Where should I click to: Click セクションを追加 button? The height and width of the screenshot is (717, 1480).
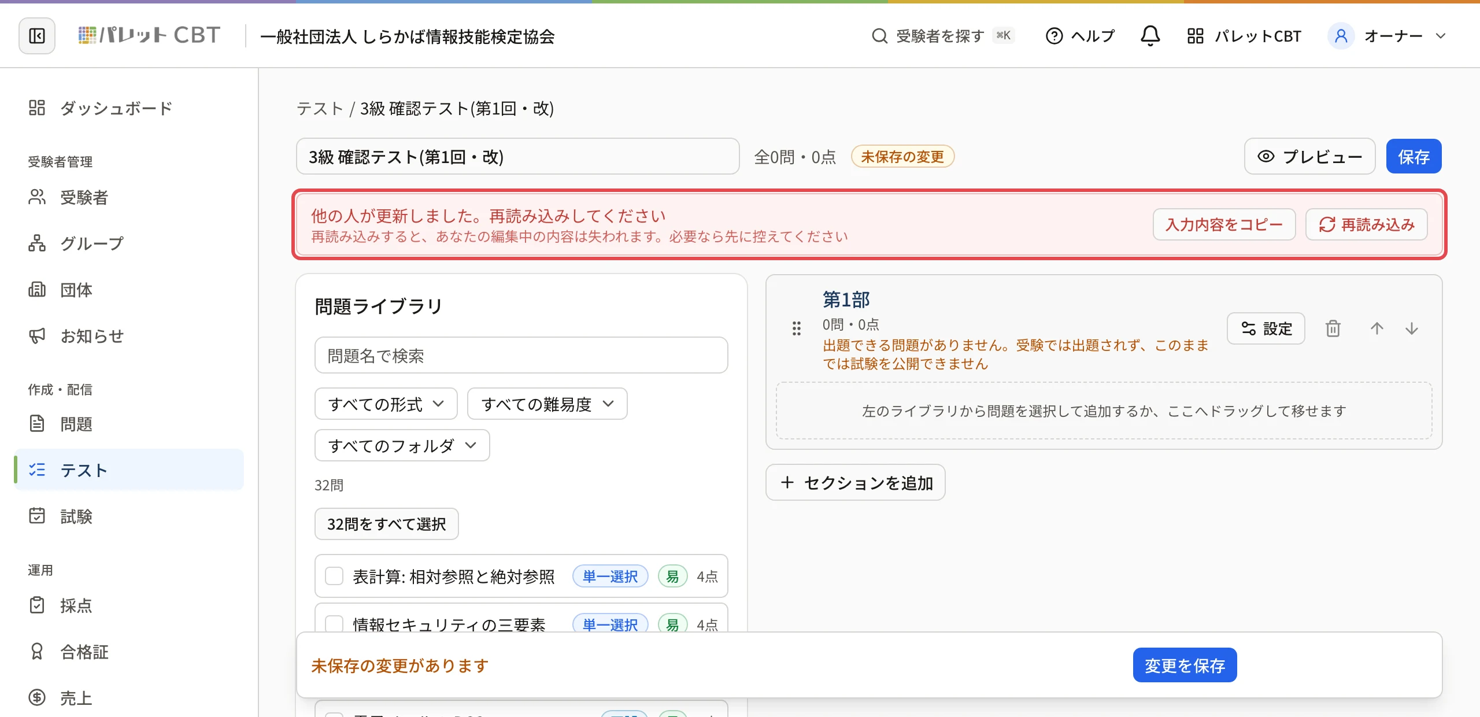click(856, 482)
